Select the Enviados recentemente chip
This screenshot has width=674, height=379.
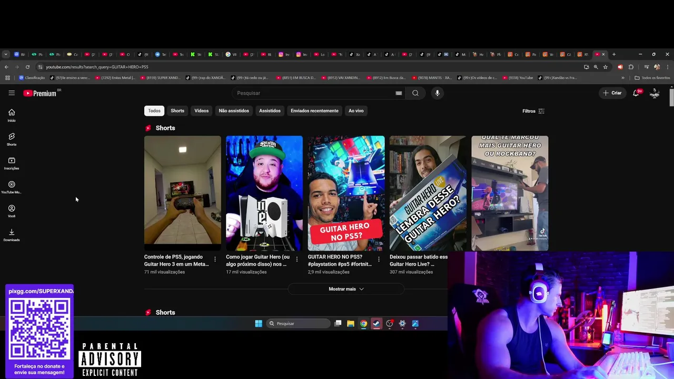pos(314,111)
